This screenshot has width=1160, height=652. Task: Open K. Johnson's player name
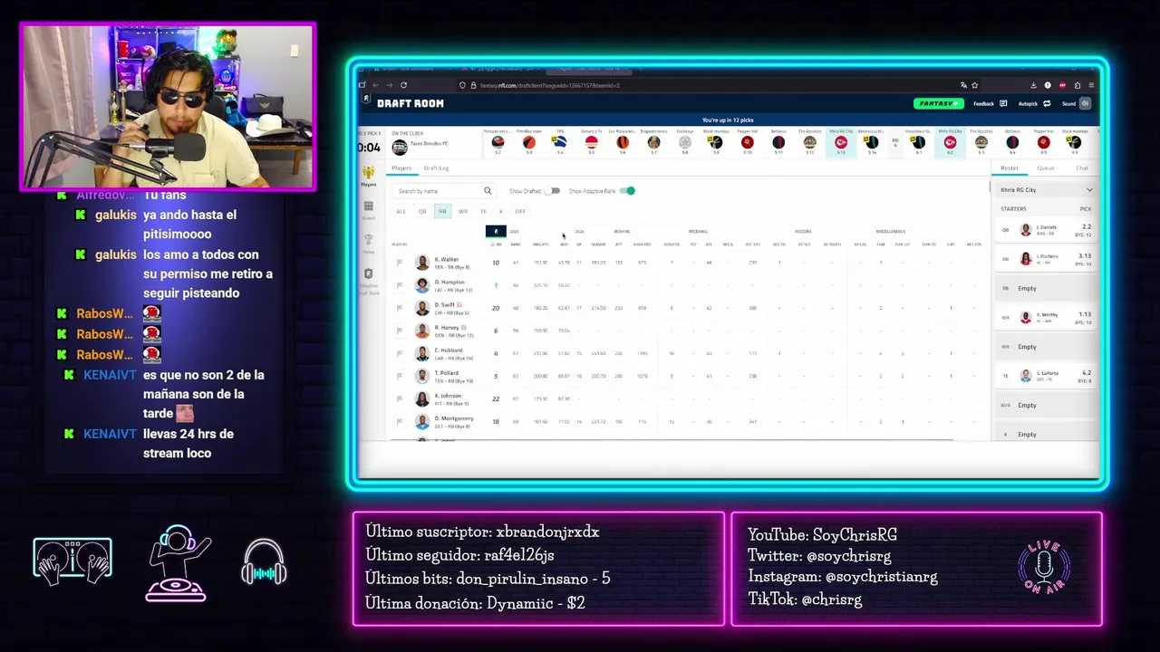(448, 396)
